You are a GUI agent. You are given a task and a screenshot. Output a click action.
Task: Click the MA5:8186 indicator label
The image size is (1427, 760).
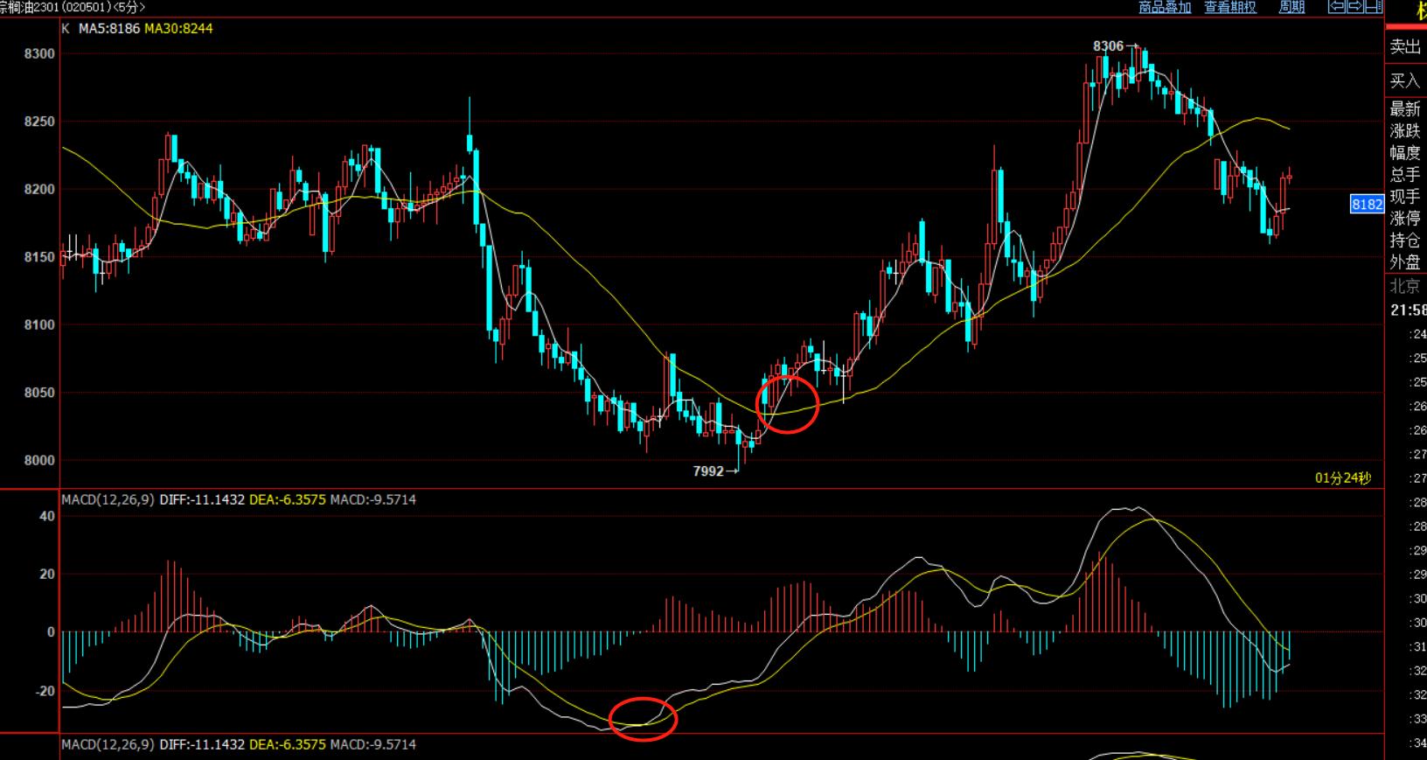[x=109, y=29]
